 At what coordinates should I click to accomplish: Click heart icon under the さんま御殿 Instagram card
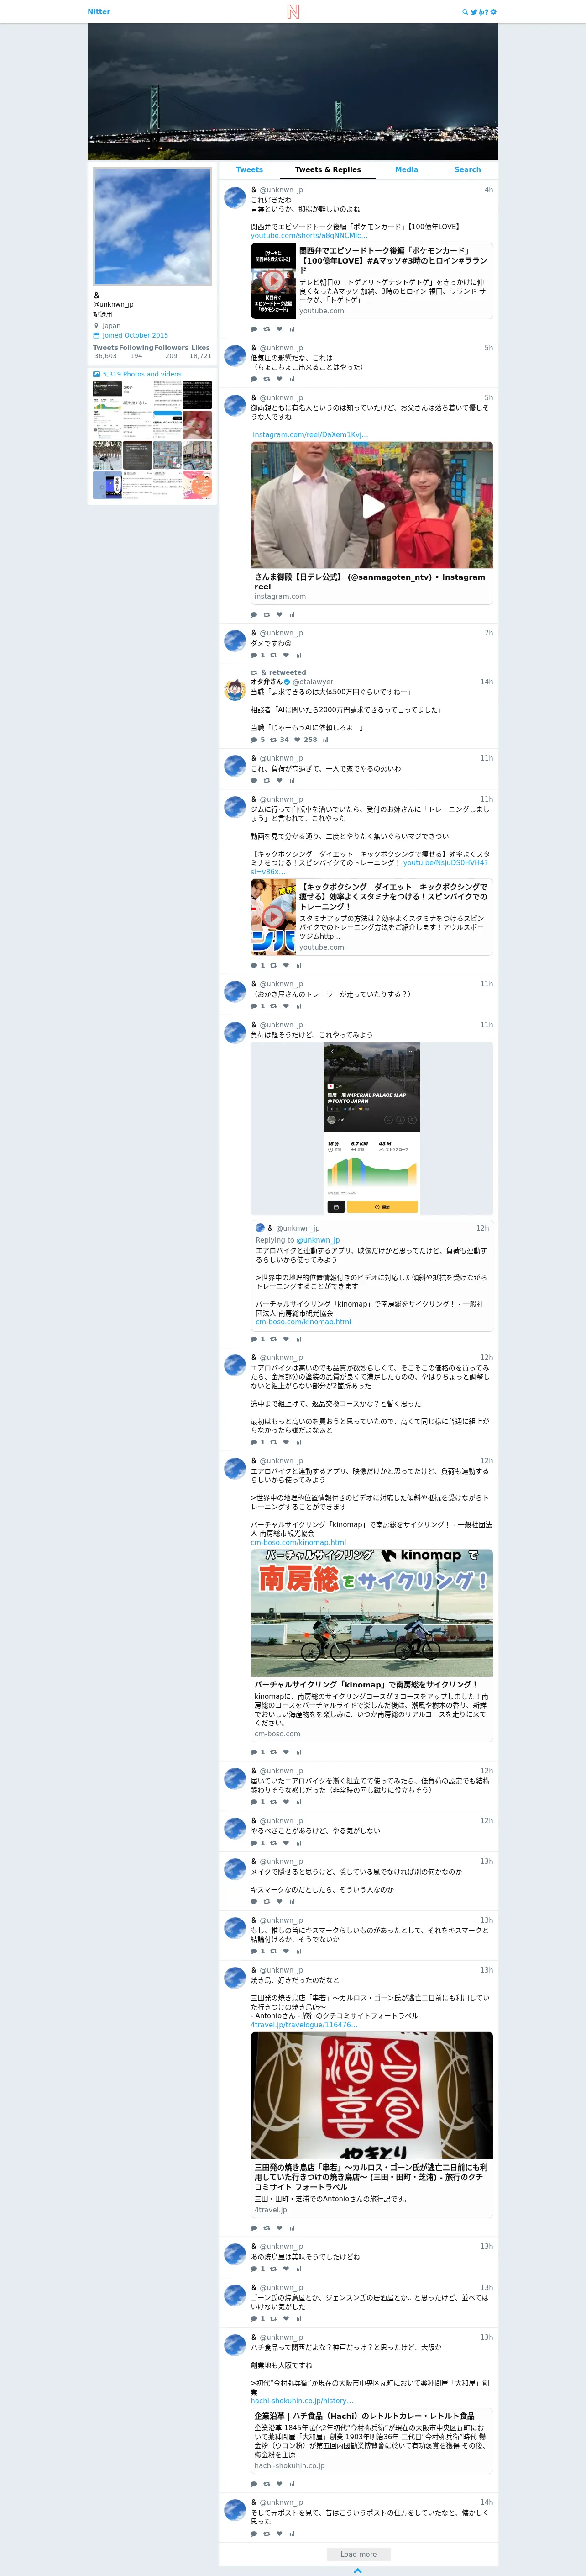(x=279, y=615)
